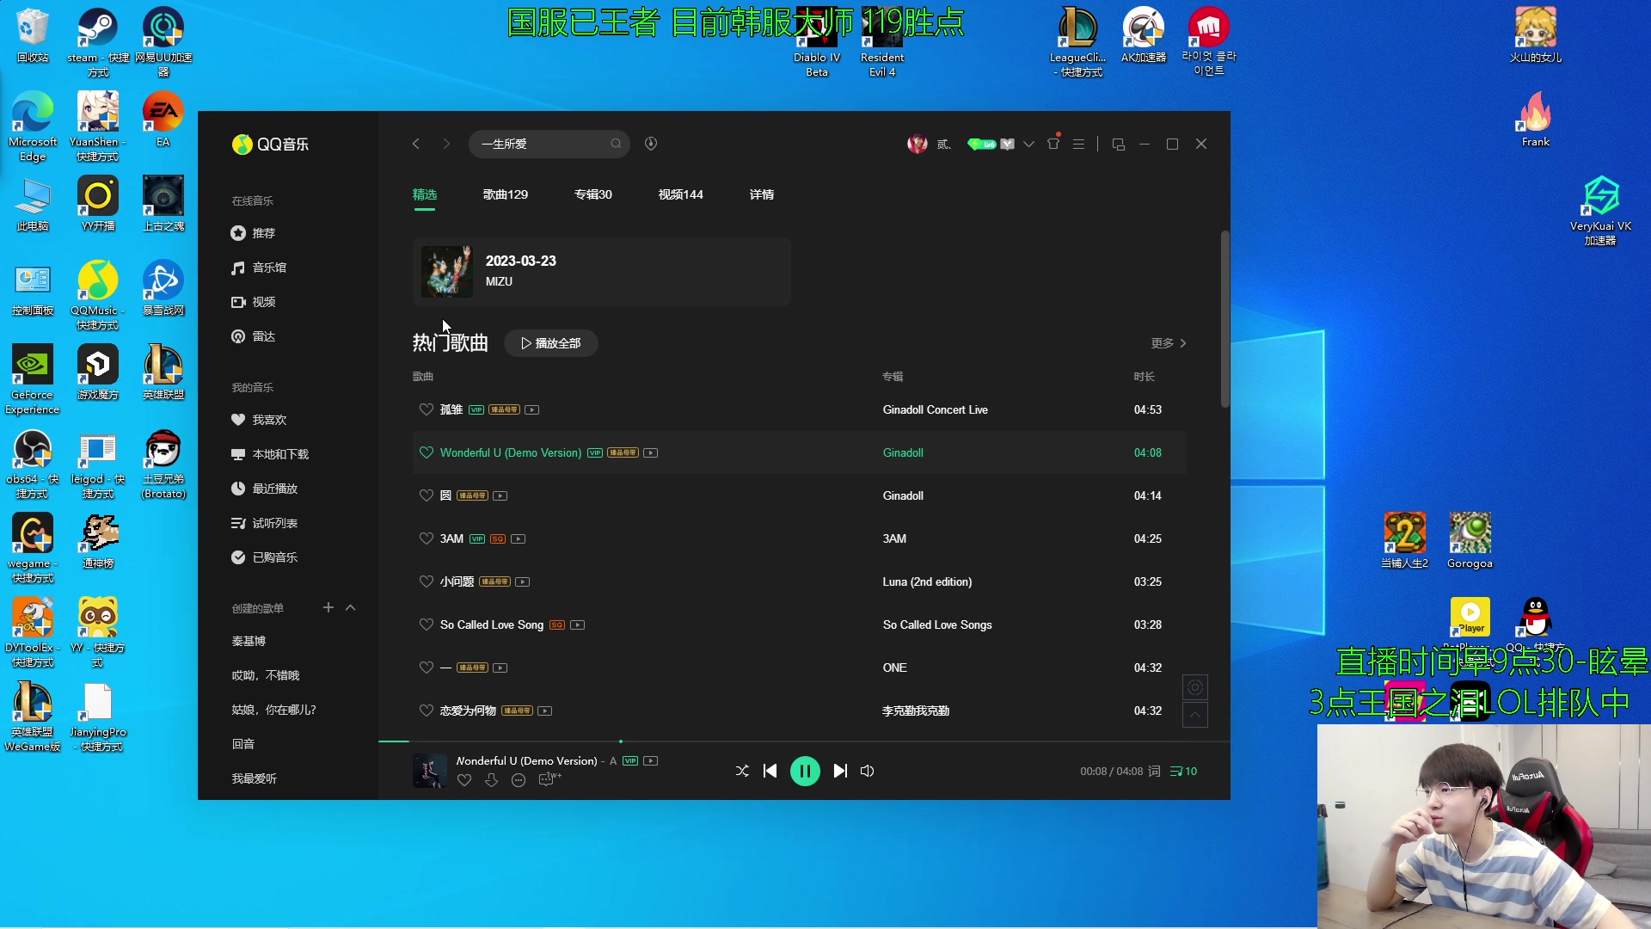Download the now-playing song
Screen dimensions: 1651x929
(491, 780)
